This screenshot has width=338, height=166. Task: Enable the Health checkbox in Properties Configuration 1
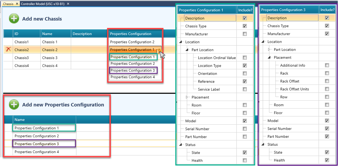(x=245, y=160)
